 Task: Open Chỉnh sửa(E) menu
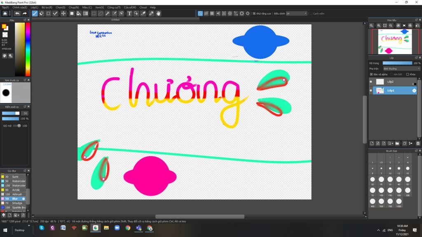pos(20,7)
